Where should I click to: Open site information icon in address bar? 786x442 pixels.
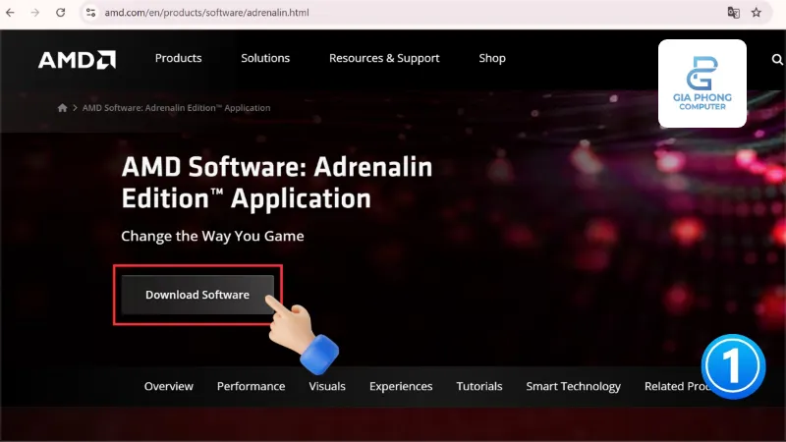90,13
